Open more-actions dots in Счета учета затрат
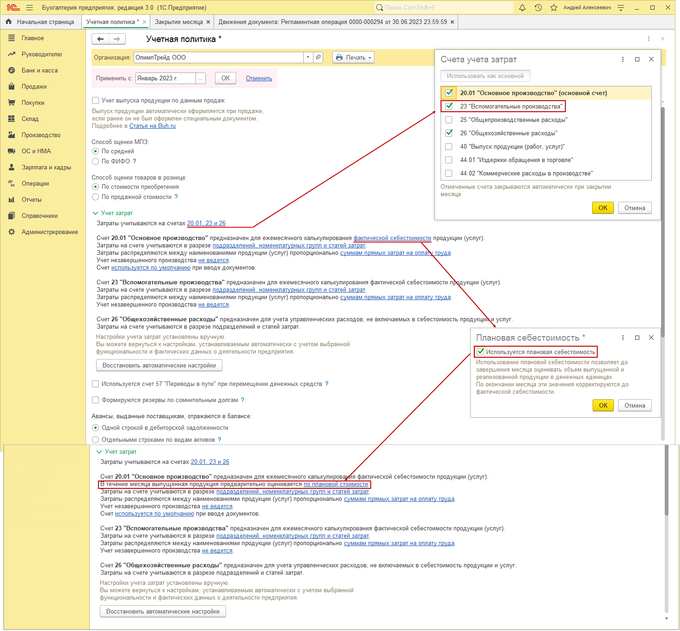 coord(623,60)
